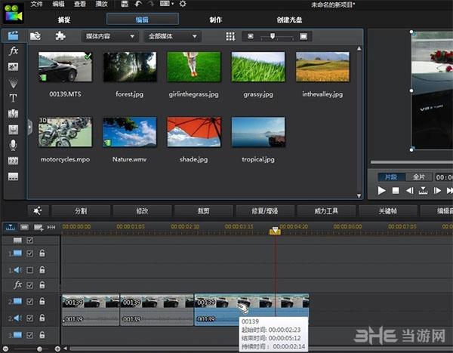Open the Title Room T icon
The height and width of the screenshot is (353, 453).
click(13, 98)
